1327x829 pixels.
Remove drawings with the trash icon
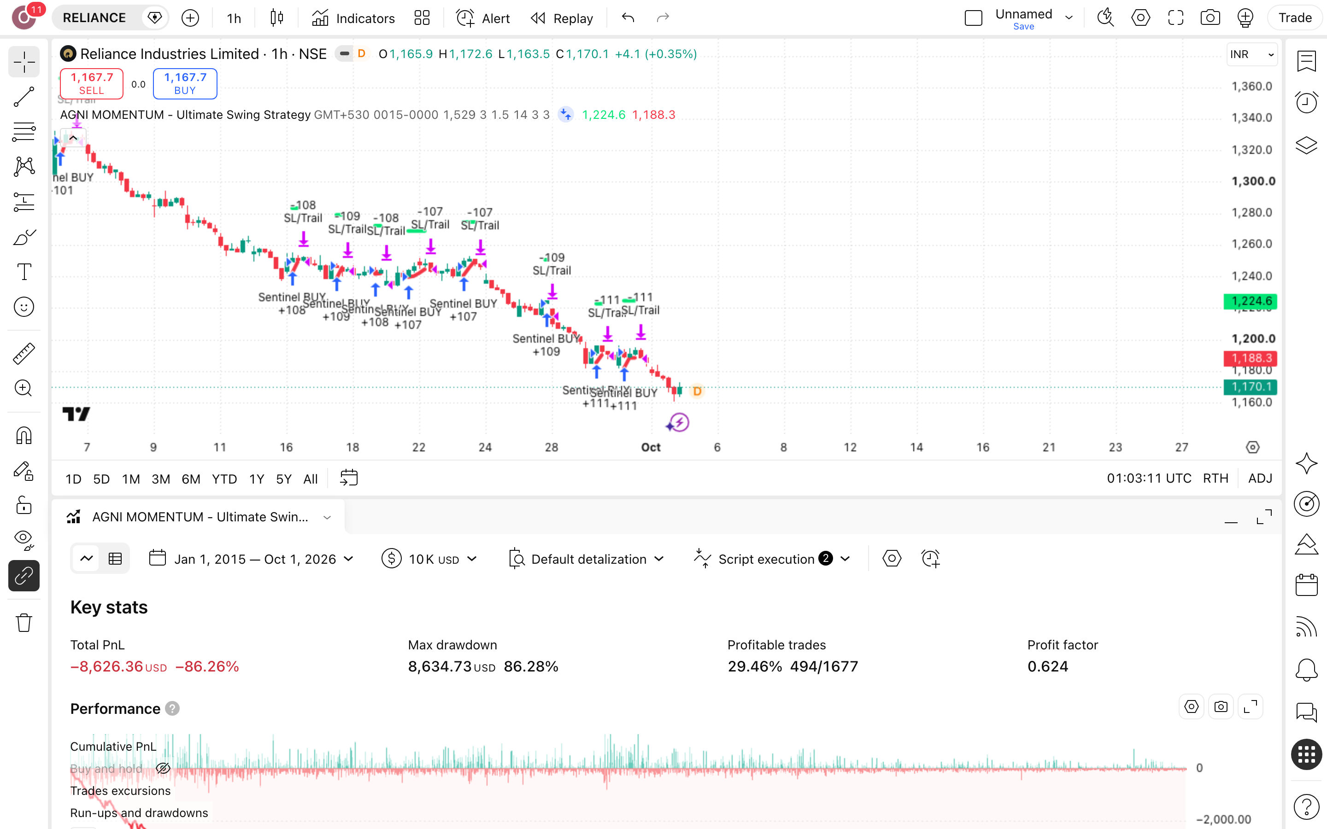(23, 622)
